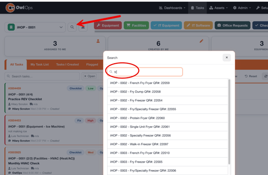268x175 pixels.
Task: Open the Assets dropdown menu
Action: [x=218, y=8]
